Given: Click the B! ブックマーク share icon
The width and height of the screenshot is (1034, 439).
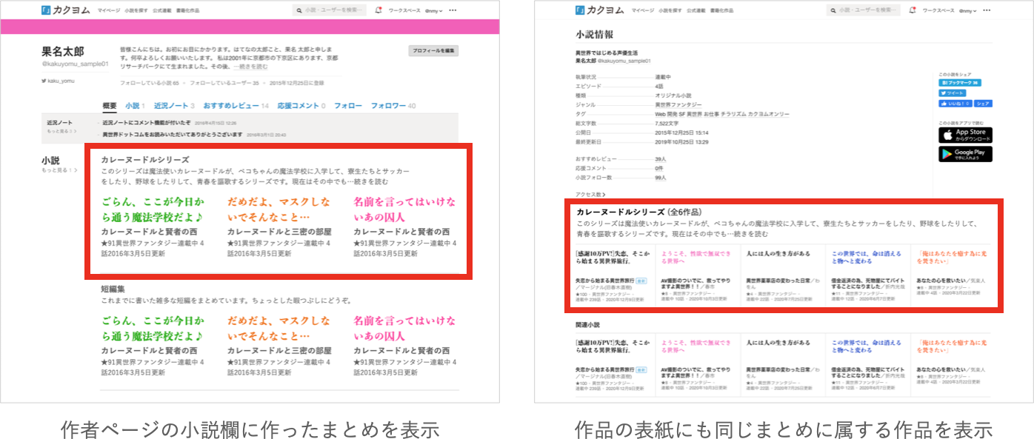Looking at the screenshot, I should 960,83.
